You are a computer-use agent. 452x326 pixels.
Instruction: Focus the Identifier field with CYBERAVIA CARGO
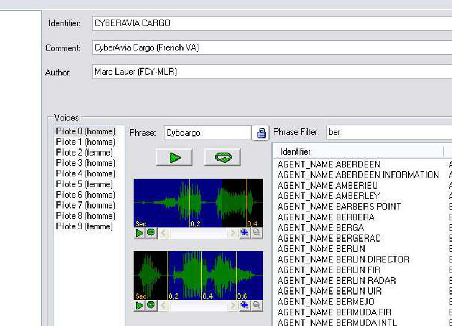pos(272,23)
